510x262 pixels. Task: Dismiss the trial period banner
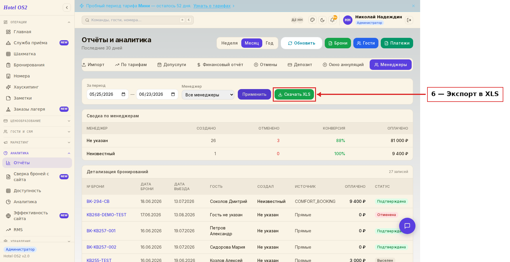413,6
